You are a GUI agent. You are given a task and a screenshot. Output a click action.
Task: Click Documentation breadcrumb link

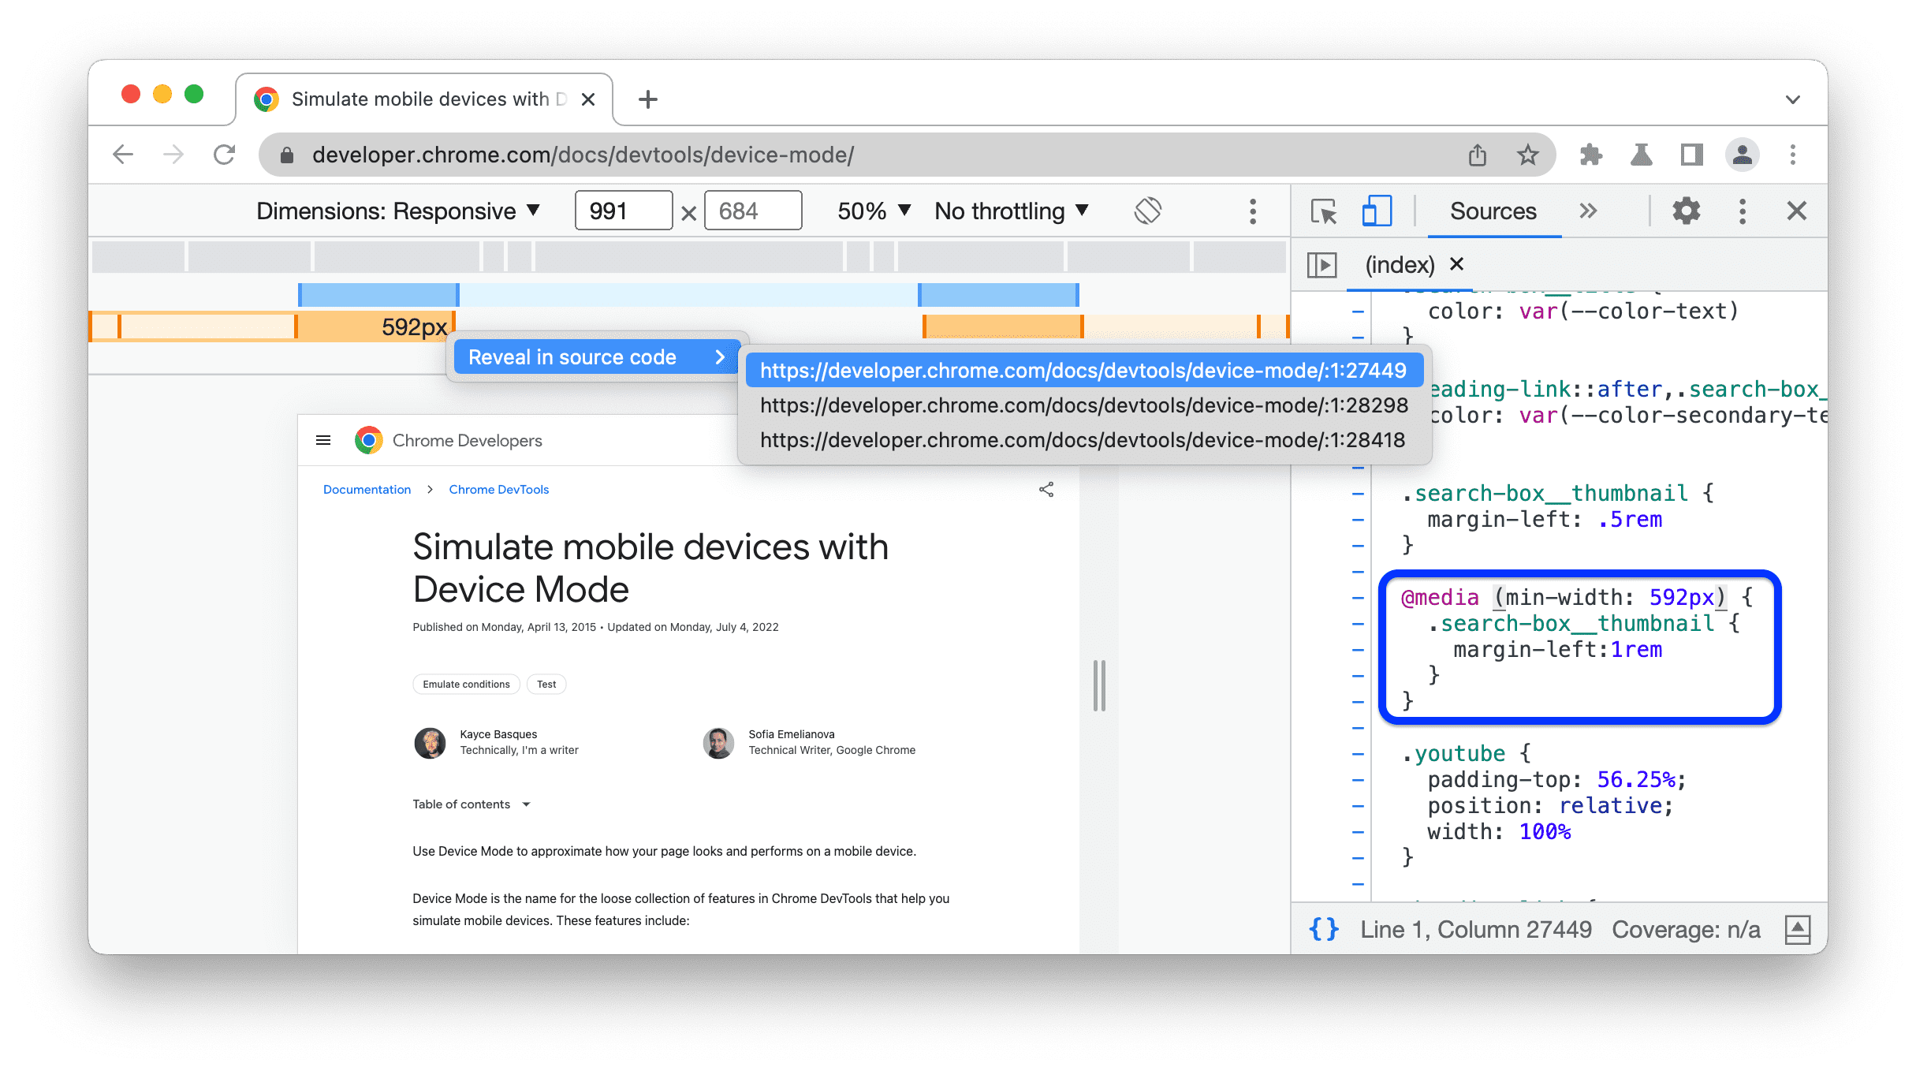click(x=366, y=490)
